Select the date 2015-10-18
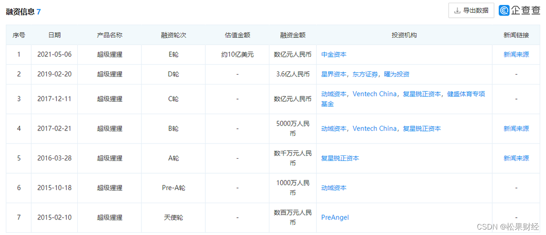Screen dimensions: 546x235 click(55, 188)
